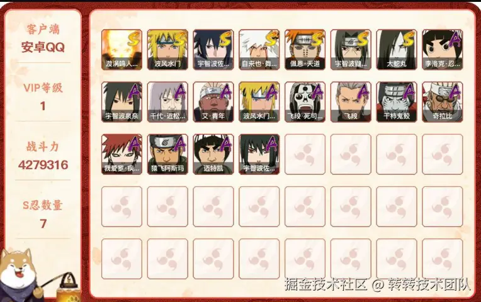This screenshot has height=302, width=481.
Task: Choose the first ninja card 漩涡鸣人
Action: (x=122, y=50)
